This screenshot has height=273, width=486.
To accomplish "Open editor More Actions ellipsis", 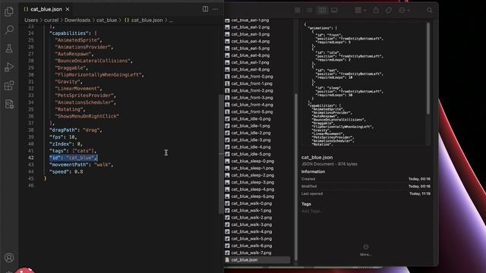I will tap(215, 9).
